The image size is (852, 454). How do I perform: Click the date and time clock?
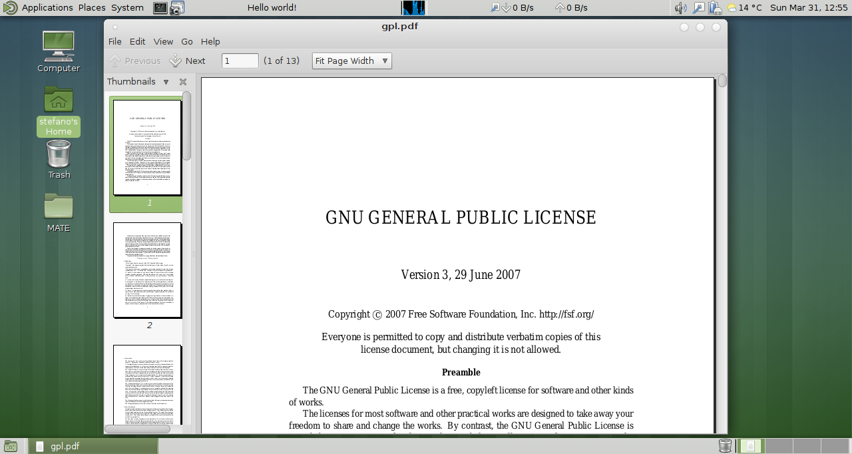click(808, 8)
